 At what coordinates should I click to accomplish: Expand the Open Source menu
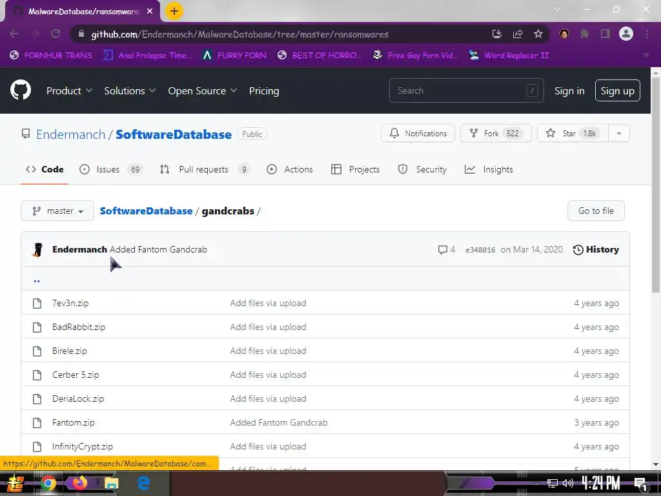pyautogui.click(x=202, y=90)
